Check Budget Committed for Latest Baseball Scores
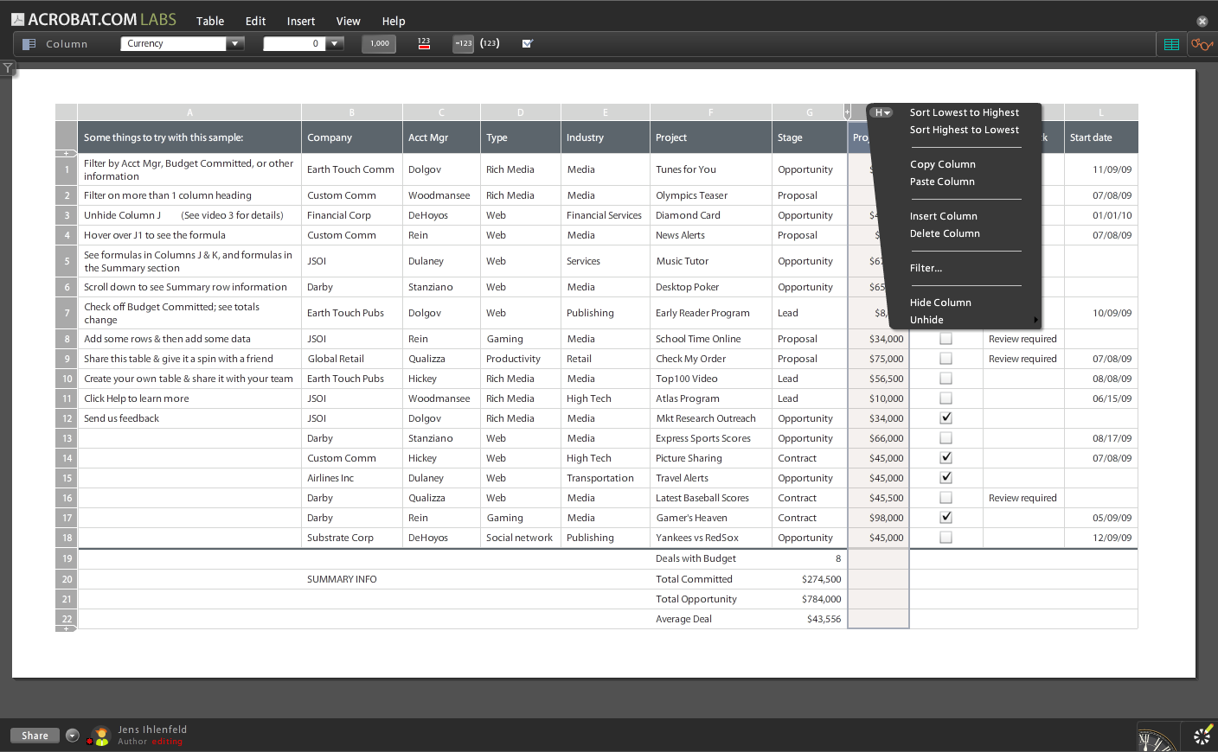1218x752 pixels. (946, 497)
